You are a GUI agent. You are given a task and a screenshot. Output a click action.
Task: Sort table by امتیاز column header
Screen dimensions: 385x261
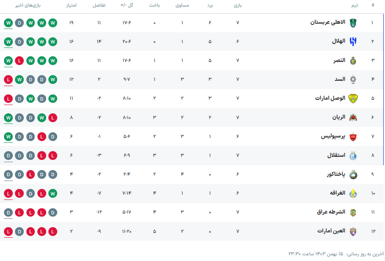71,5
